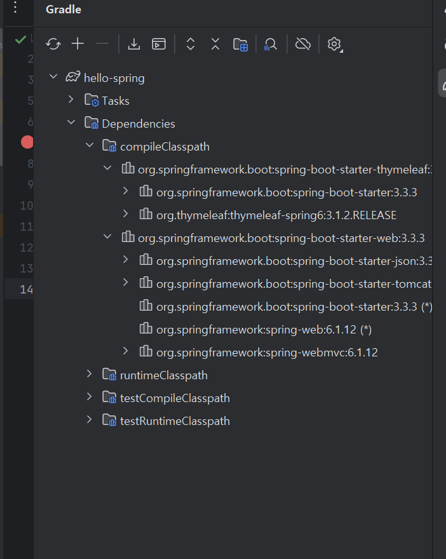The width and height of the screenshot is (446, 559).
Task: Click the Dependencies folder icon
Action: coord(91,123)
